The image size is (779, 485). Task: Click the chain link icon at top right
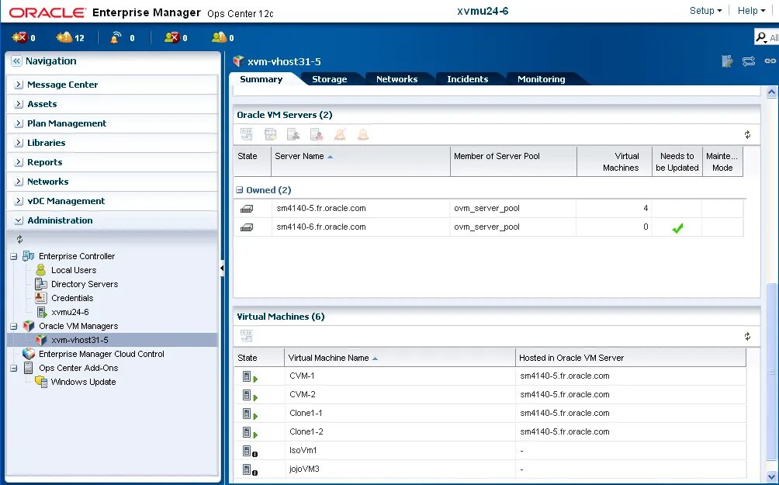[770, 61]
